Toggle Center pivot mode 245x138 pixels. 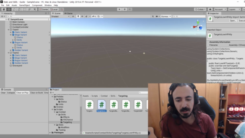tap(44, 9)
